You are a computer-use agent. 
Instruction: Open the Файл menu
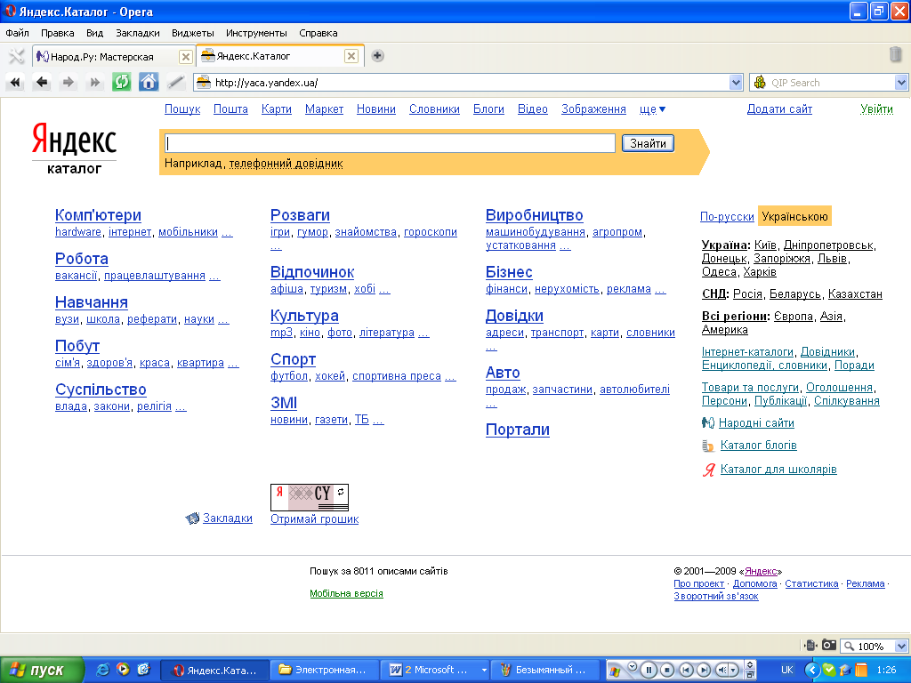(18, 33)
